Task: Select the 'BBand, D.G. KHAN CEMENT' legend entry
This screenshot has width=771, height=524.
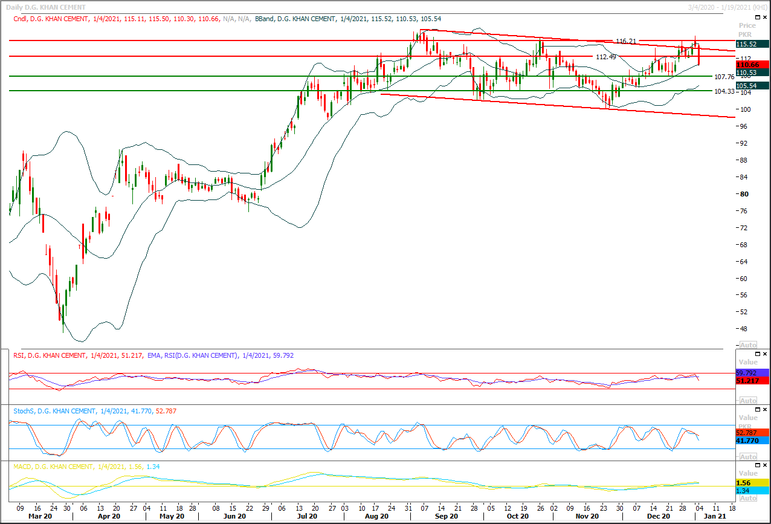Action: pos(295,19)
